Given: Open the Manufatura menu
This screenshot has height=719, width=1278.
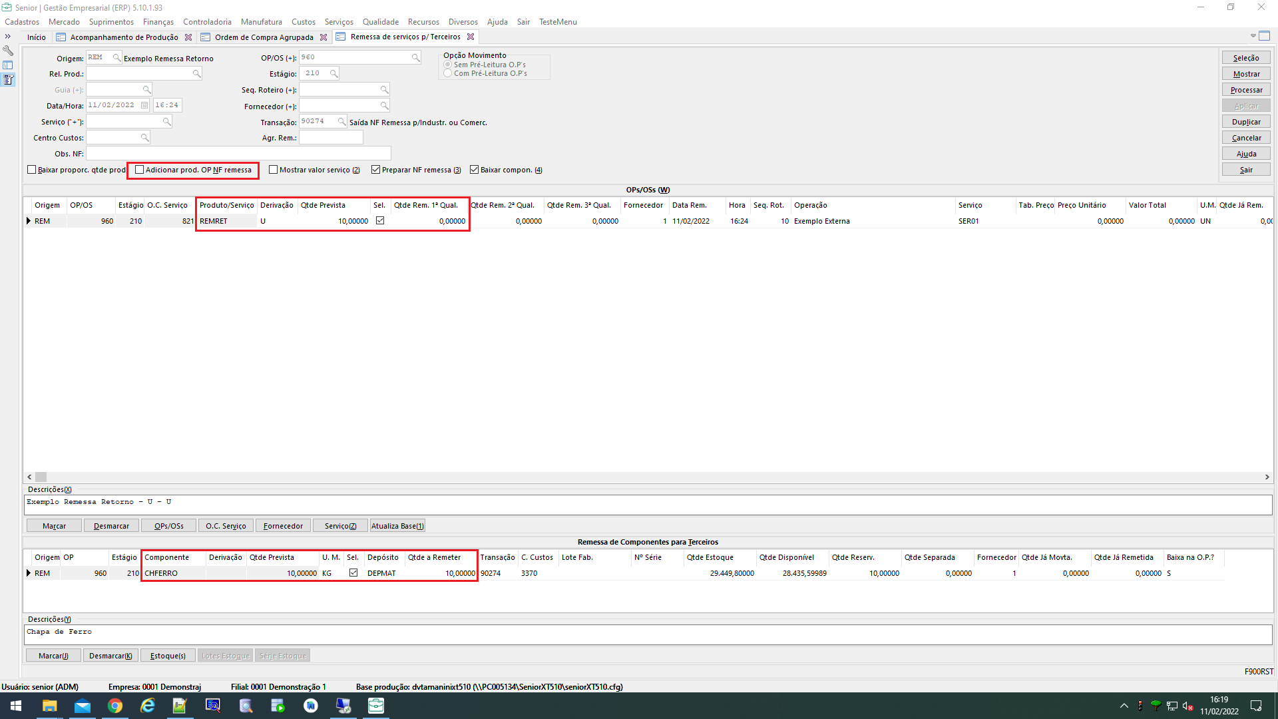Looking at the screenshot, I should point(261,22).
